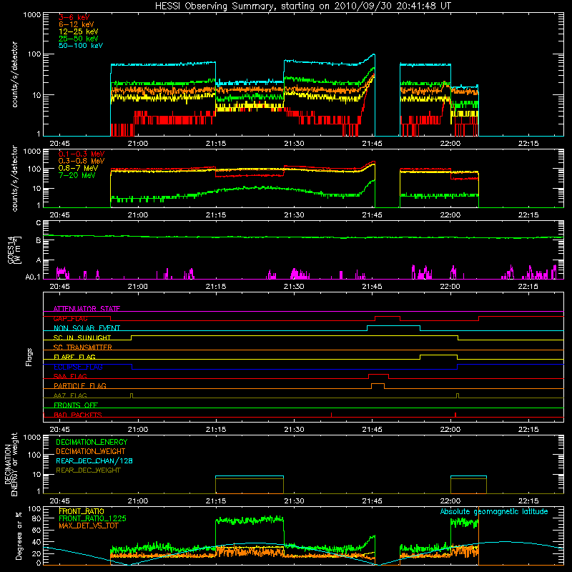The image size is (572, 572).
Task: Click the 0.1-0.3 MeV legend label
Action: pyautogui.click(x=82, y=154)
